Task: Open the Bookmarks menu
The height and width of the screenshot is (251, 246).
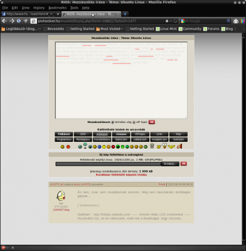Action: [58, 8]
